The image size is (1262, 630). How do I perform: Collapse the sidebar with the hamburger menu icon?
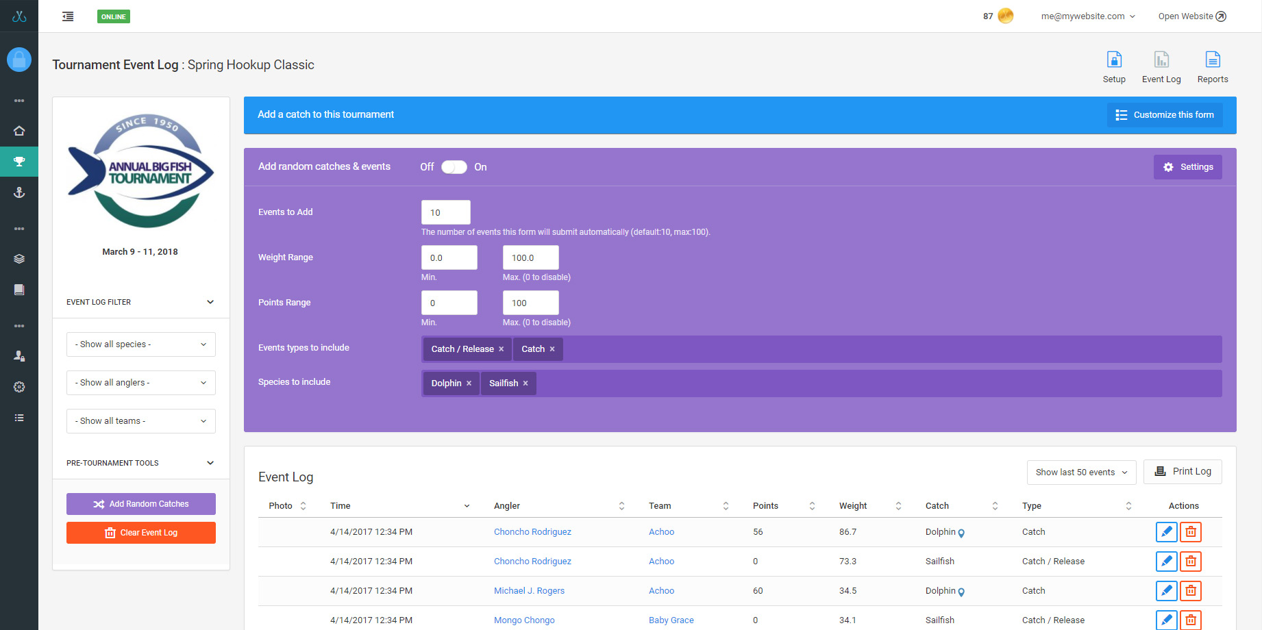68,16
